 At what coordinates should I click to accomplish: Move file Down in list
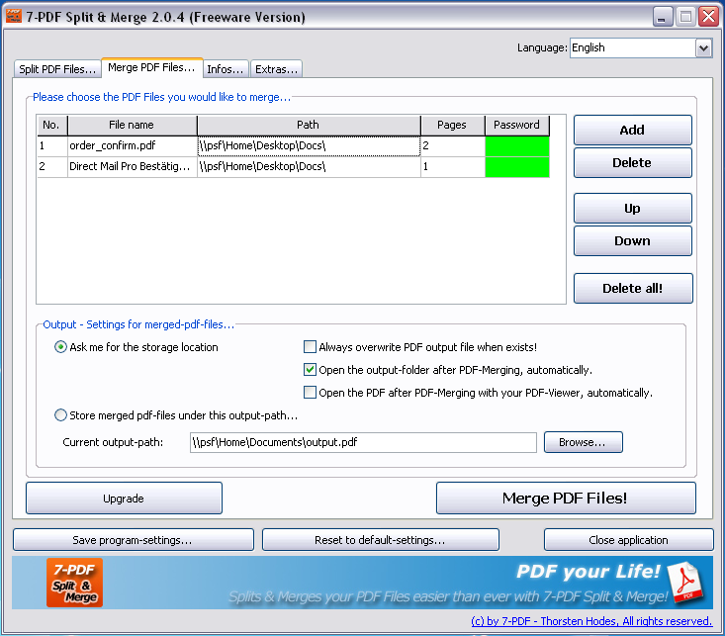pos(633,241)
